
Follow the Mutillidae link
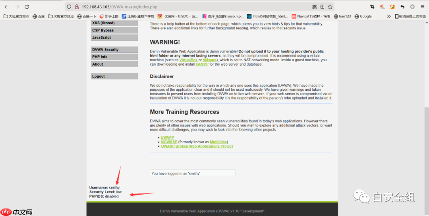[218, 142]
